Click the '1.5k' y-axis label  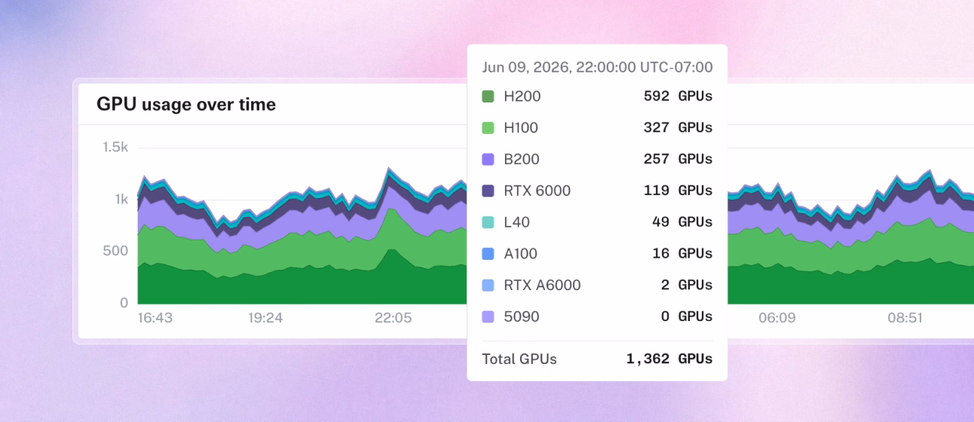point(115,148)
